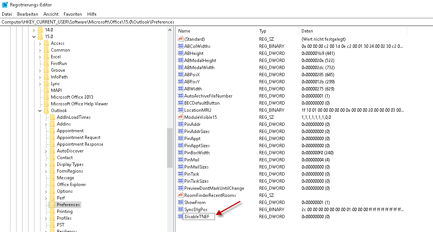
Task: Click the RoomFinderRecentRooms string icon
Action: coord(180,195)
